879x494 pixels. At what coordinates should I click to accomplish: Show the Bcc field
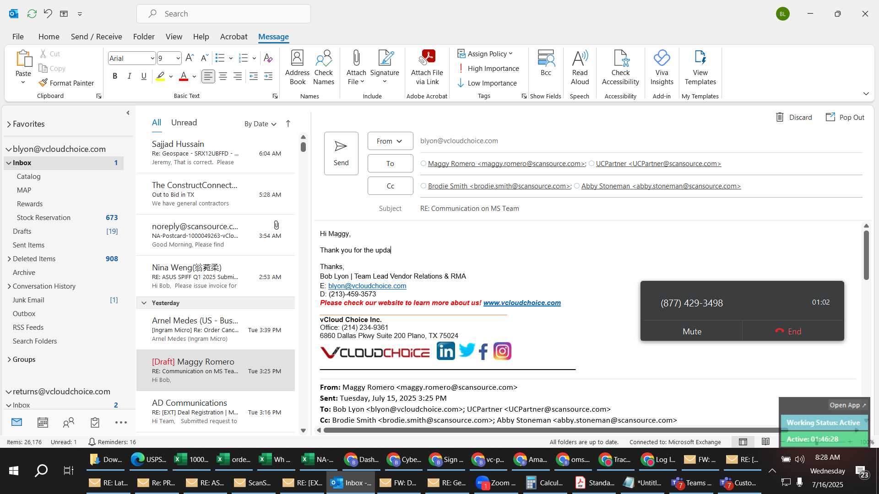(x=546, y=63)
